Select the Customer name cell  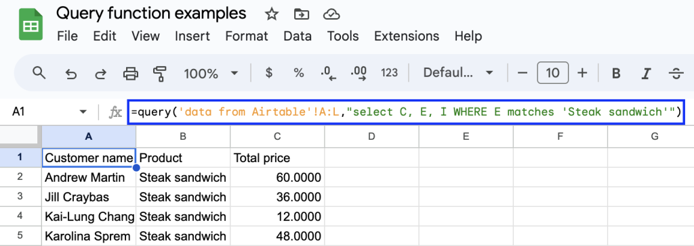[89, 157]
